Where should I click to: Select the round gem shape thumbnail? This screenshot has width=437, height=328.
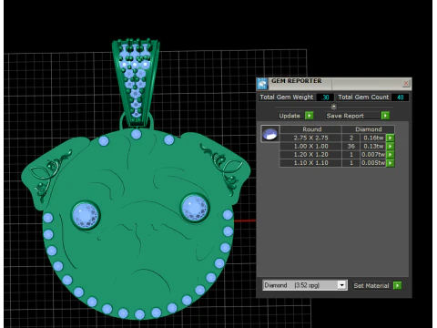pyautogui.click(x=270, y=134)
